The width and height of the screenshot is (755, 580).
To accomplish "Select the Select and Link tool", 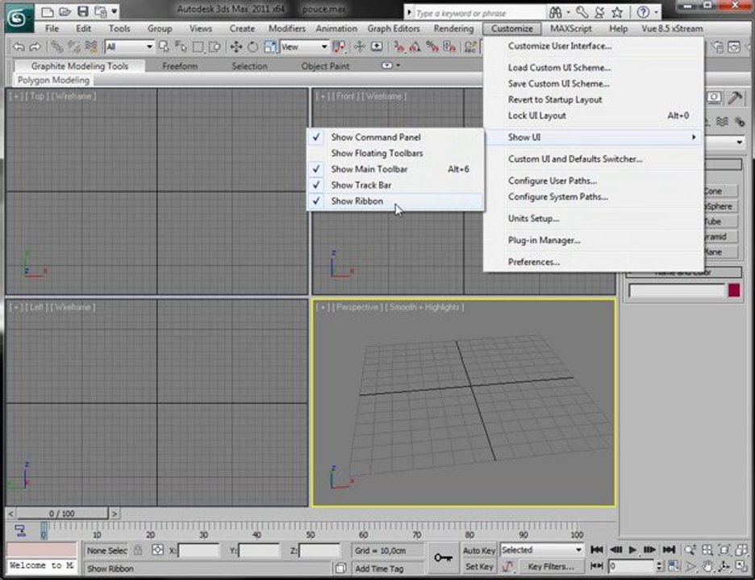I will tap(56, 48).
